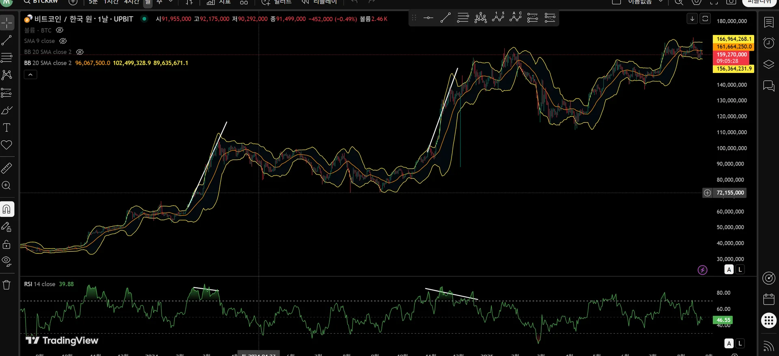
Task: Open the watchlist panel icon
Action: tap(769, 22)
